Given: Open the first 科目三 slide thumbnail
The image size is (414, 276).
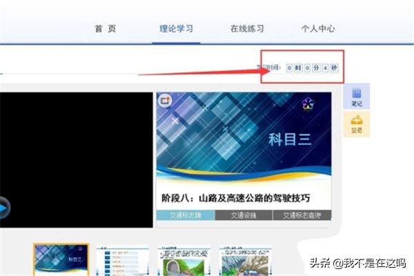Looking at the screenshot, I should pos(61,260).
